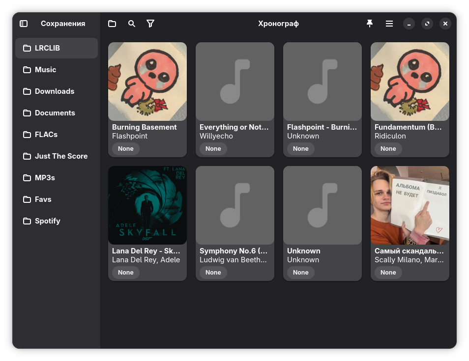Select the Scally Milano track cover

coord(410,205)
